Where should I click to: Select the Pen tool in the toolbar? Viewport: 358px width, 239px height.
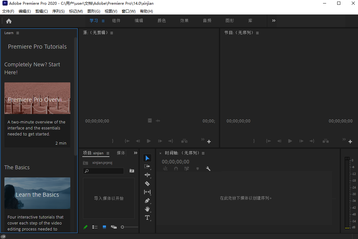pyautogui.click(x=147, y=200)
